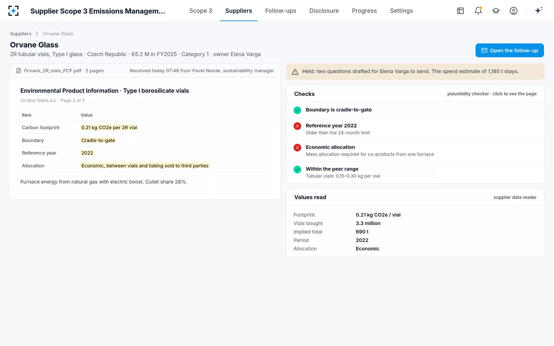Open the layout panel icon
Screen dimensions: 554x346
pyautogui.click(x=461, y=11)
